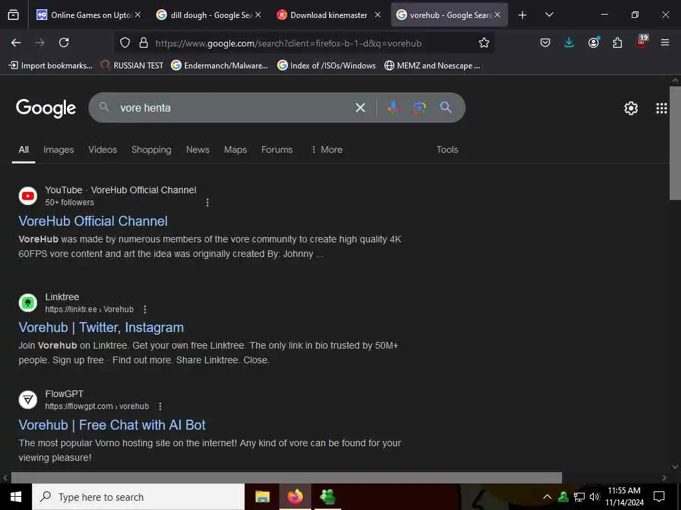
Task: Open the MEMZ and Noescape bookmark
Action: click(x=432, y=66)
